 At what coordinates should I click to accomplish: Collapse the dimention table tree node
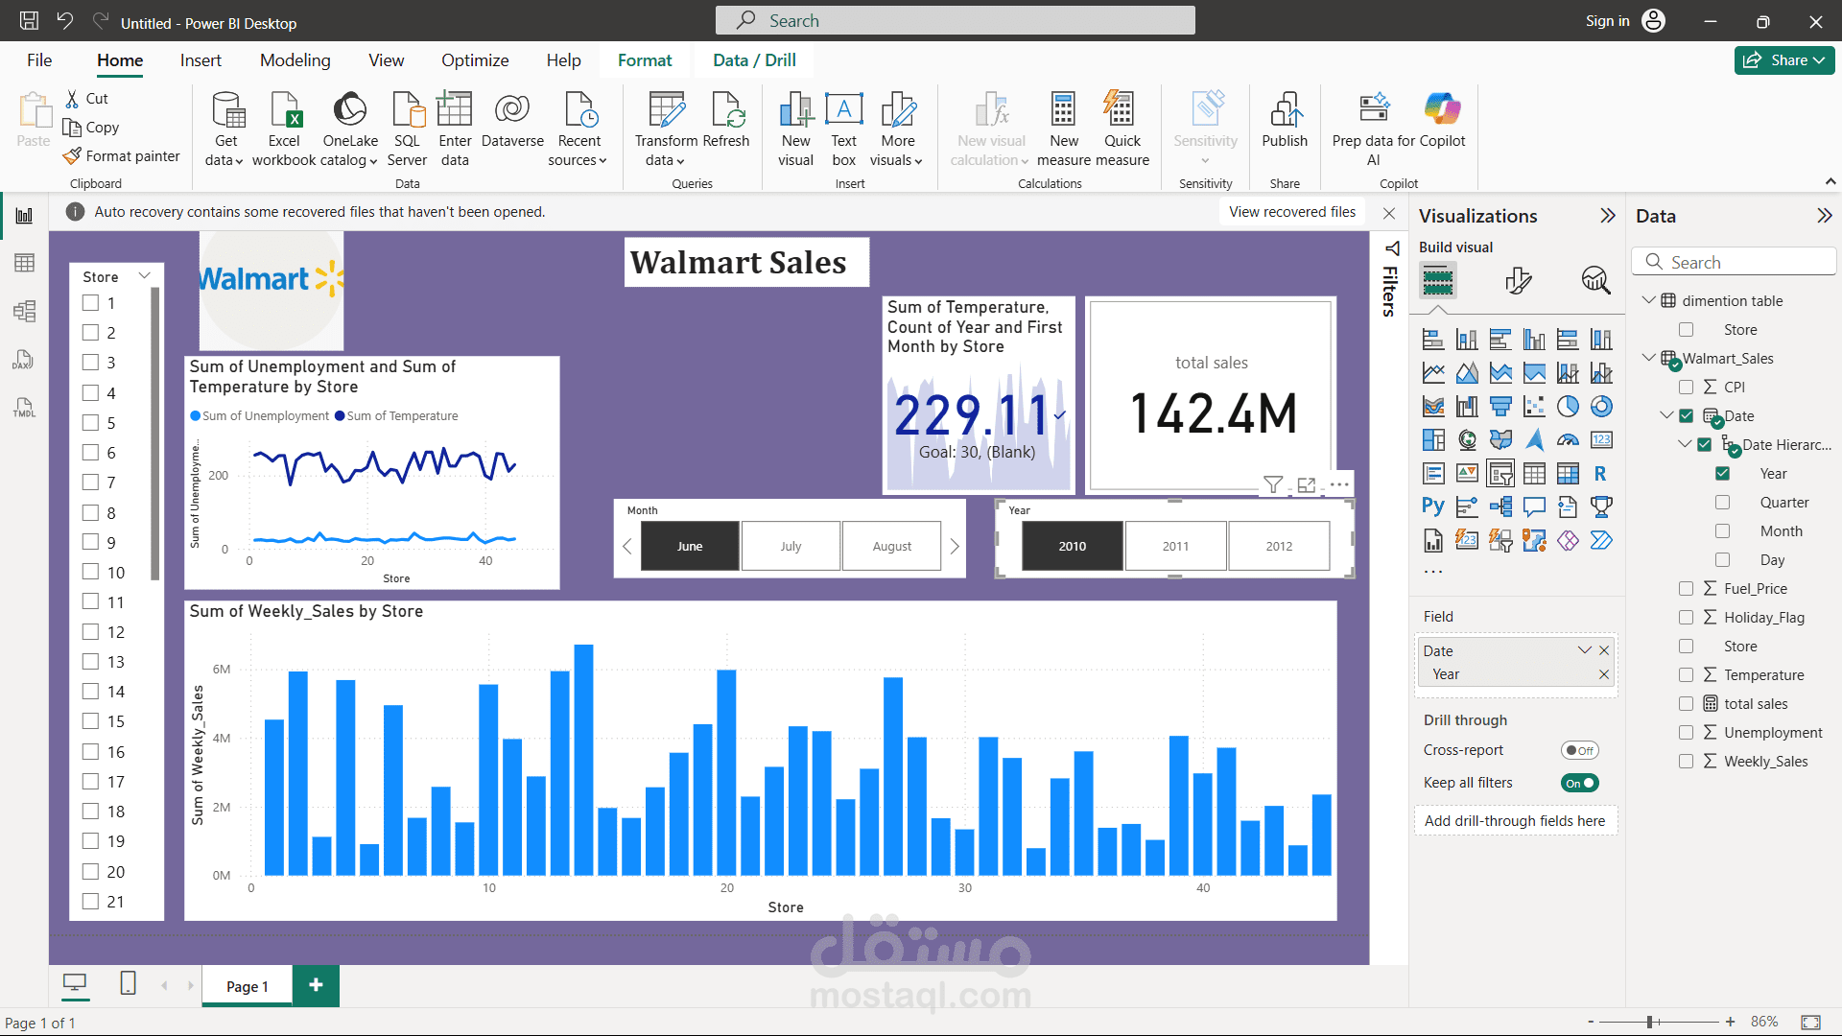pos(1648,300)
